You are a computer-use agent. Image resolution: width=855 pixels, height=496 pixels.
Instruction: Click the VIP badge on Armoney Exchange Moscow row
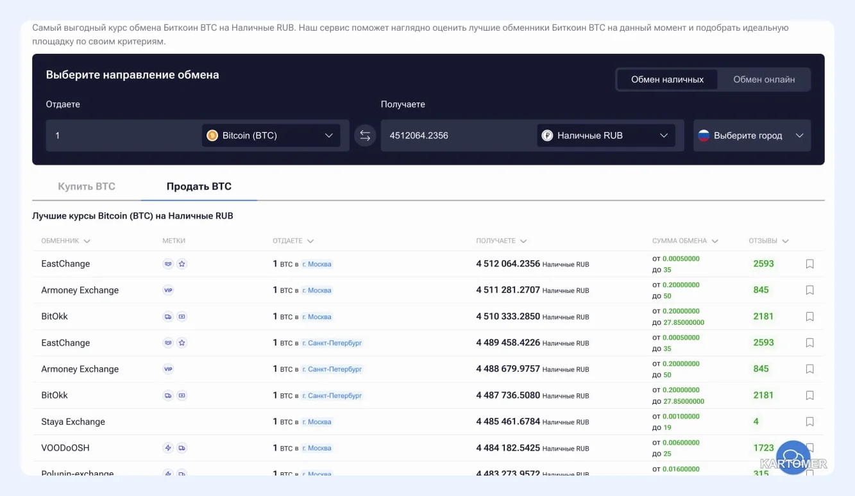[168, 290]
